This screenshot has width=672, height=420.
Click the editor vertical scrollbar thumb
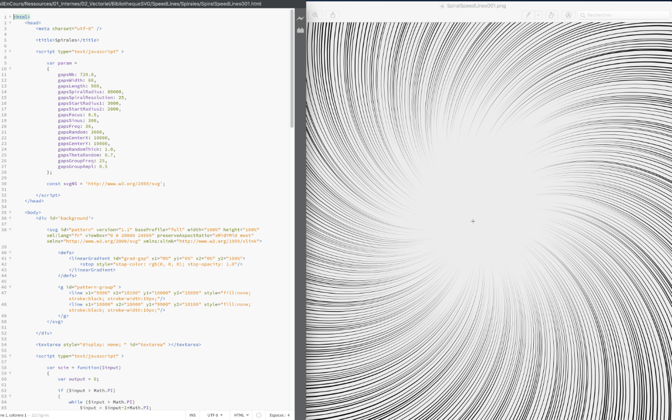coord(292,69)
